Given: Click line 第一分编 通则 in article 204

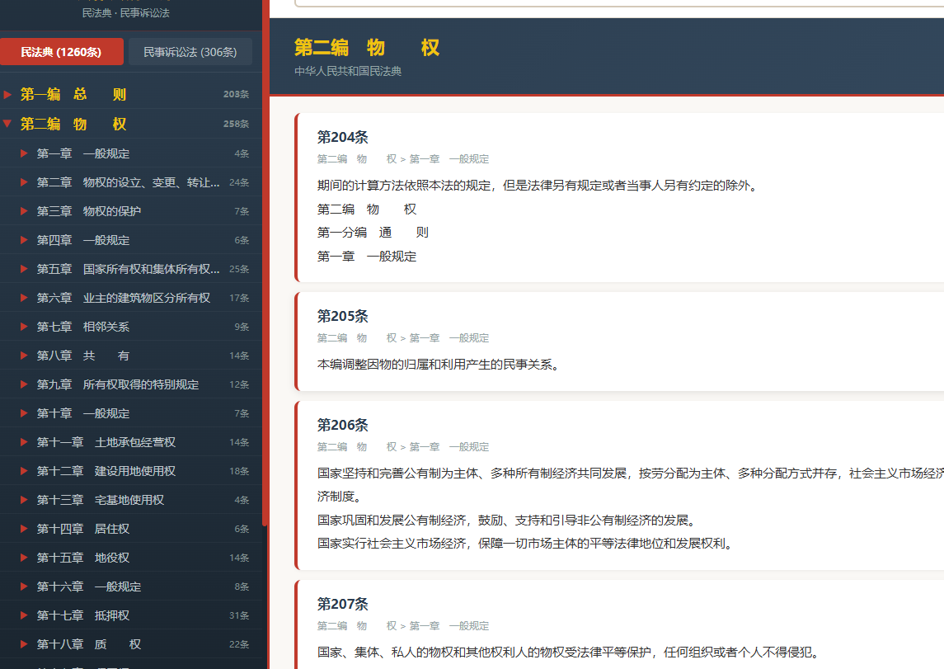Looking at the screenshot, I should (x=373, y=233).
